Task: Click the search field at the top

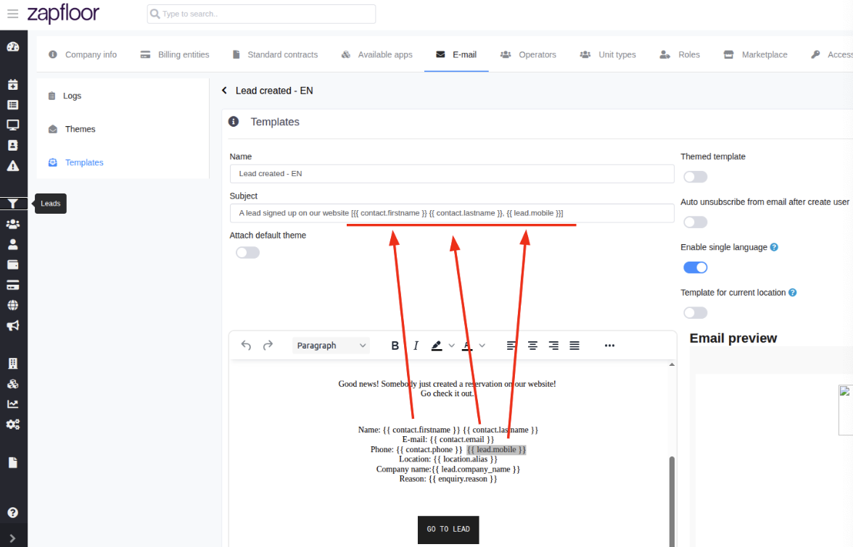Action: pyautogui.click(x=261, y=14)
